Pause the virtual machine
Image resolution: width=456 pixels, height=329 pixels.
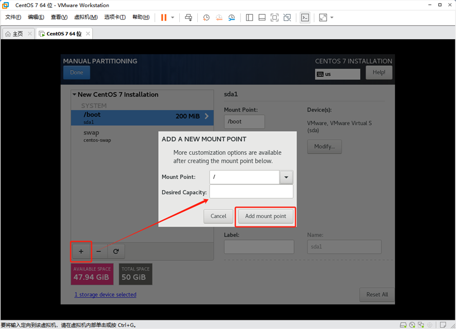(164, 17)
